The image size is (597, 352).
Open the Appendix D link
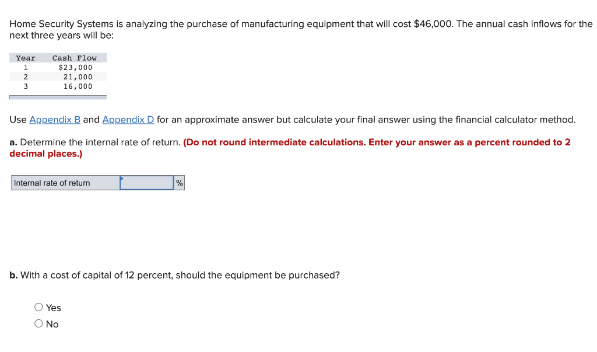[x=128, y=120]
